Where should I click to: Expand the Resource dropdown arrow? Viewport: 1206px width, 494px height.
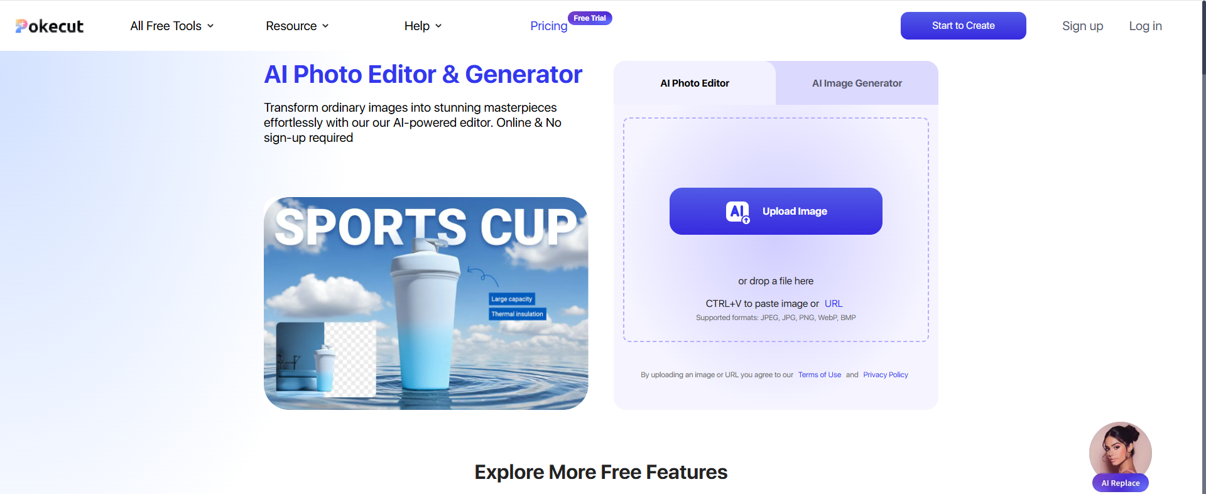(x=325, y=26)
